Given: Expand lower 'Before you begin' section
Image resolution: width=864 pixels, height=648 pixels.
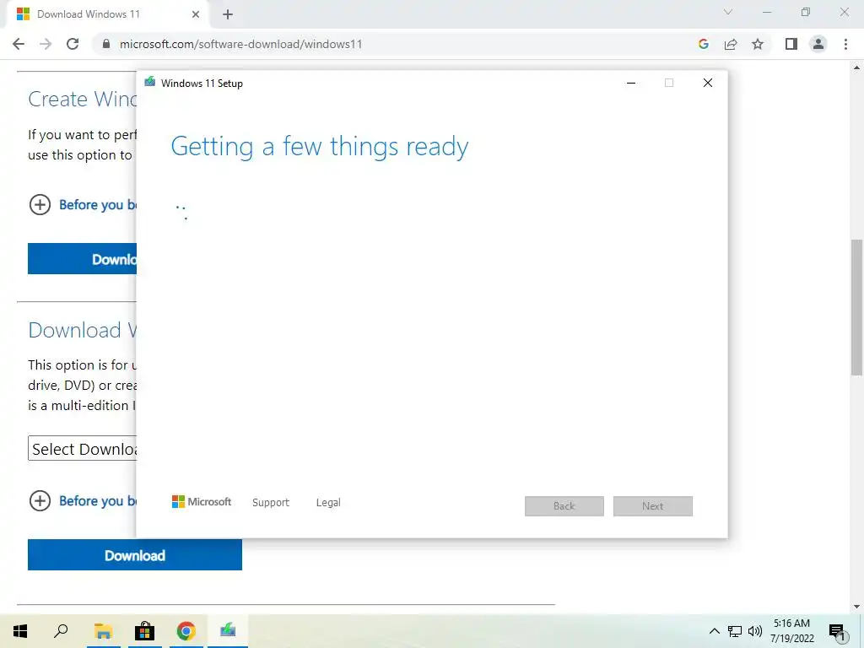Looking at the screenshot, I should (x=83, y=501).
